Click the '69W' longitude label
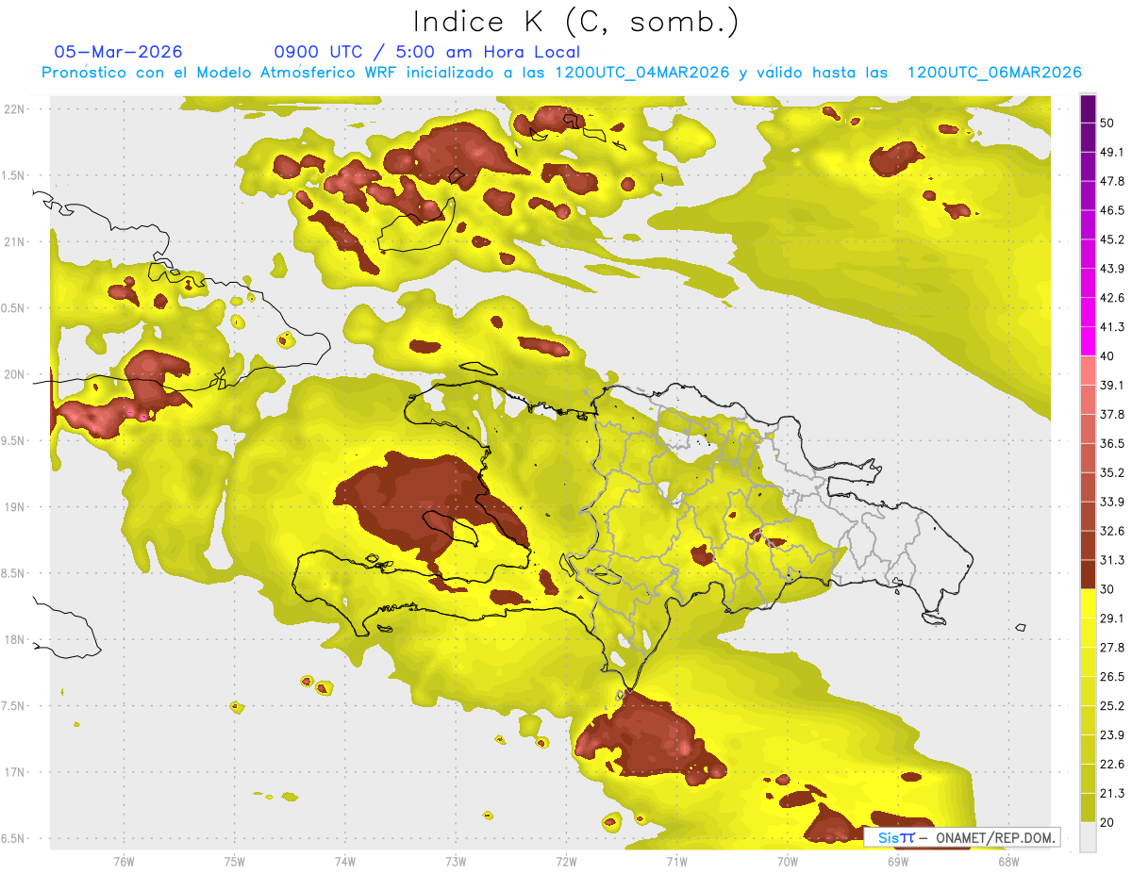 [x=898, y=861]
